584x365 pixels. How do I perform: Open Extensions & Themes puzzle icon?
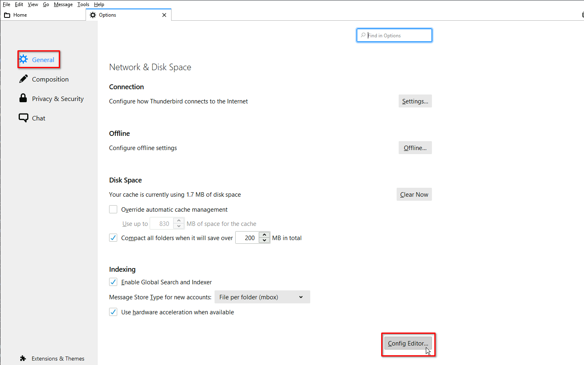point(23,359)
